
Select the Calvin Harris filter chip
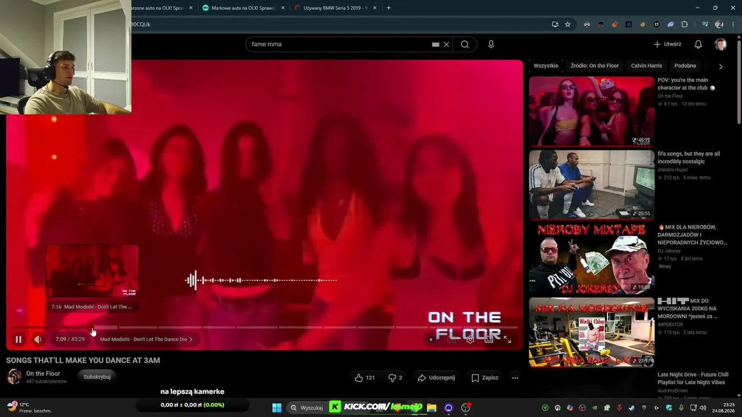click(646, 66)
